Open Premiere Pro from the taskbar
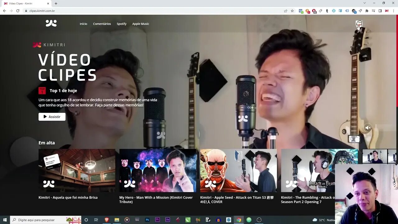The image size is (398, 224). pyautogui.click(x=157, y=220)
